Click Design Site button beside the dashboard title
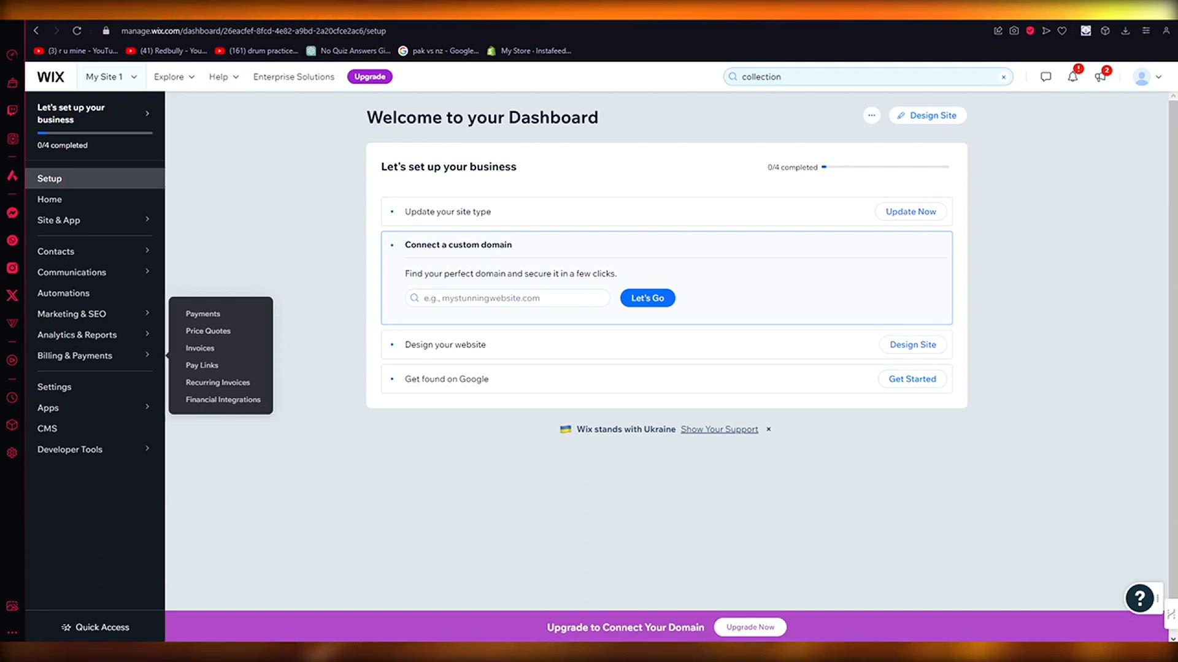Screen dimensions: 1178x662 pos(927,115)
